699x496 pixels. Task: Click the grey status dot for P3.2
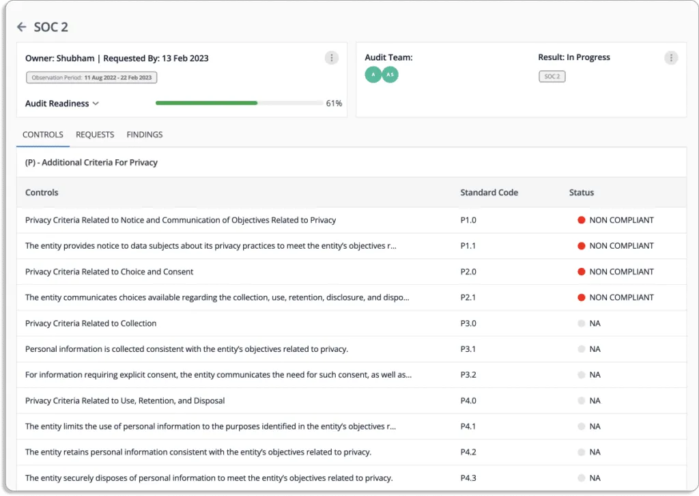[x=582, y=375]
